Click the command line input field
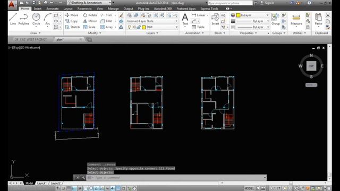Screen dimensions: 340x191 pyautogui.click(x=177, y=178)
